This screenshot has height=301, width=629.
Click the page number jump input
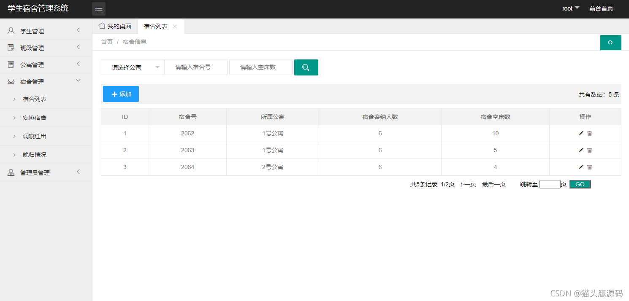[550, 184]
